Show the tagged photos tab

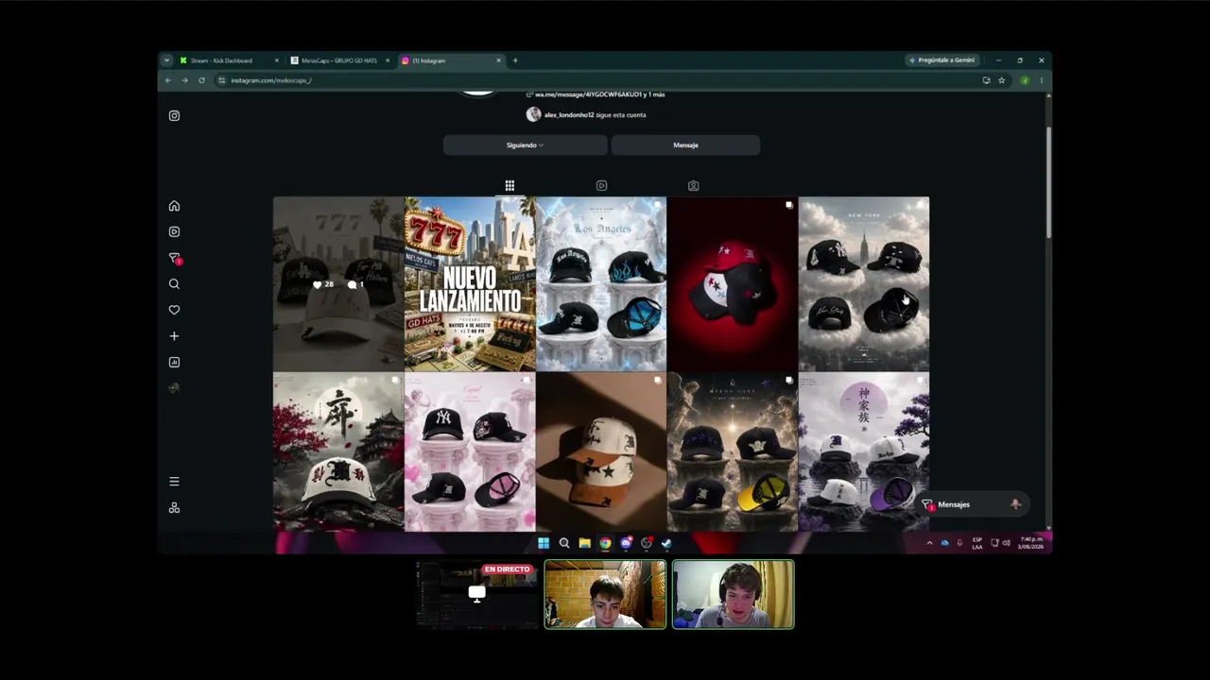tap(693, 186)
